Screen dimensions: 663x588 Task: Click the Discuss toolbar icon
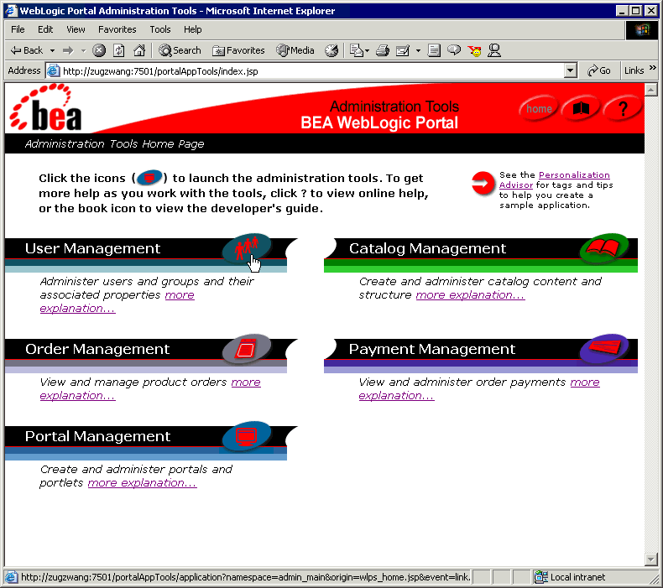434,50
